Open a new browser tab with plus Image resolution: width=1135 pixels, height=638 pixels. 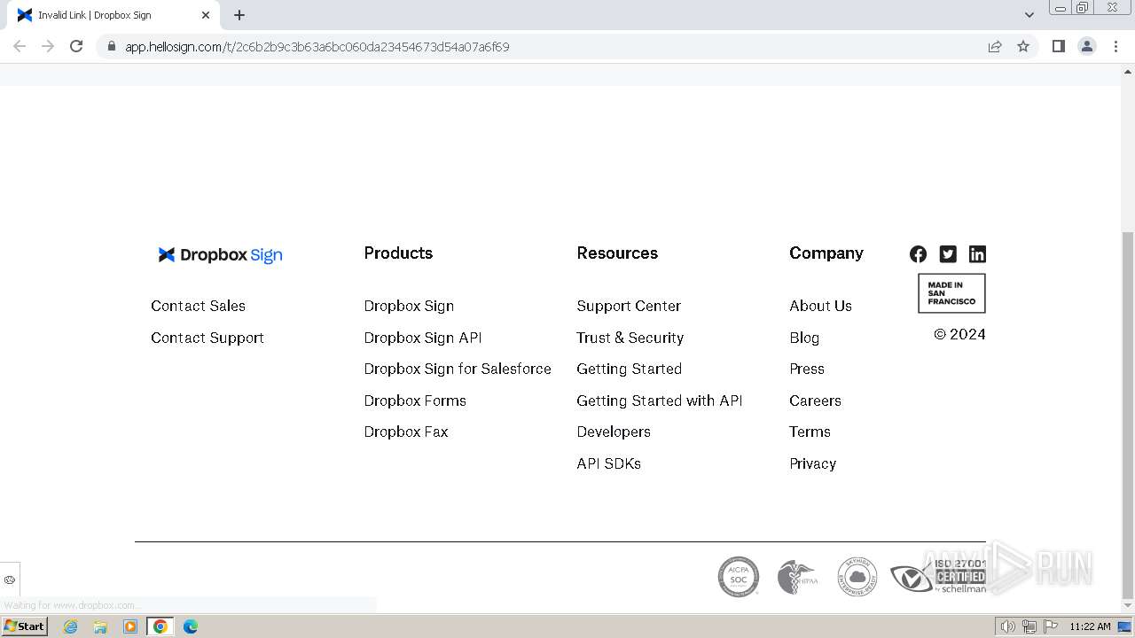(239, 15)
